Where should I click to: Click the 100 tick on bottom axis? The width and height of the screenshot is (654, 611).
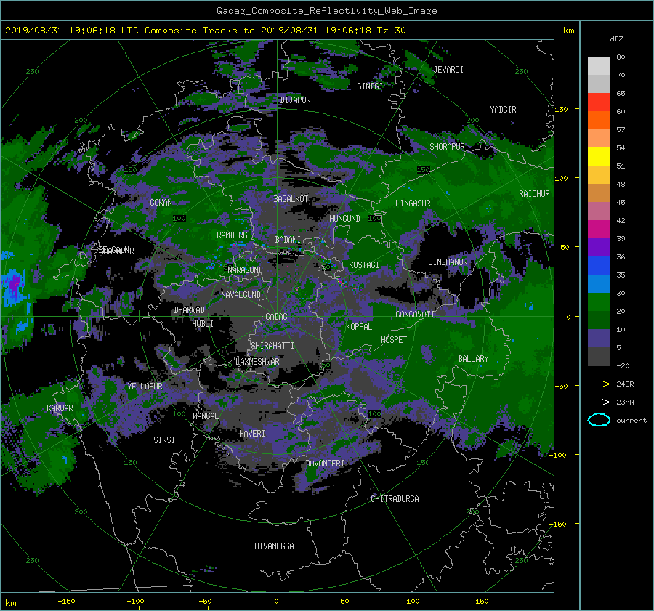[x=413, y=602]
